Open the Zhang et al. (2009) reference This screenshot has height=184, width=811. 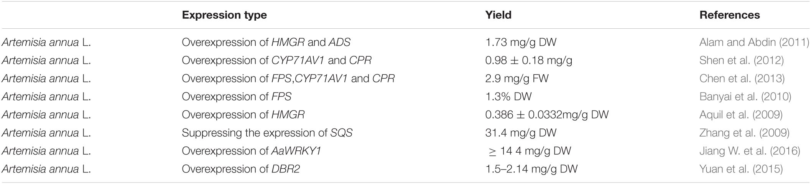(744, 133)
